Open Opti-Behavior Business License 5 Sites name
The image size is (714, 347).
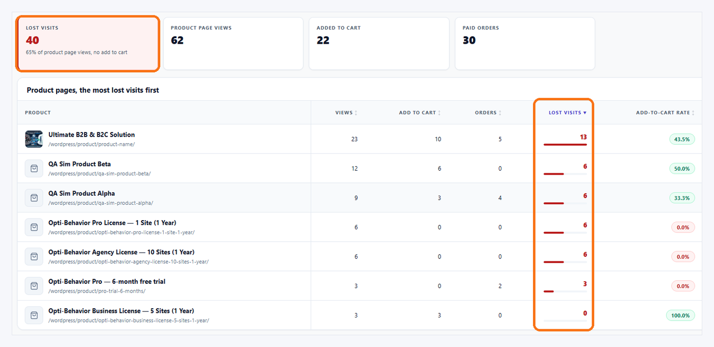coord(121,311)
